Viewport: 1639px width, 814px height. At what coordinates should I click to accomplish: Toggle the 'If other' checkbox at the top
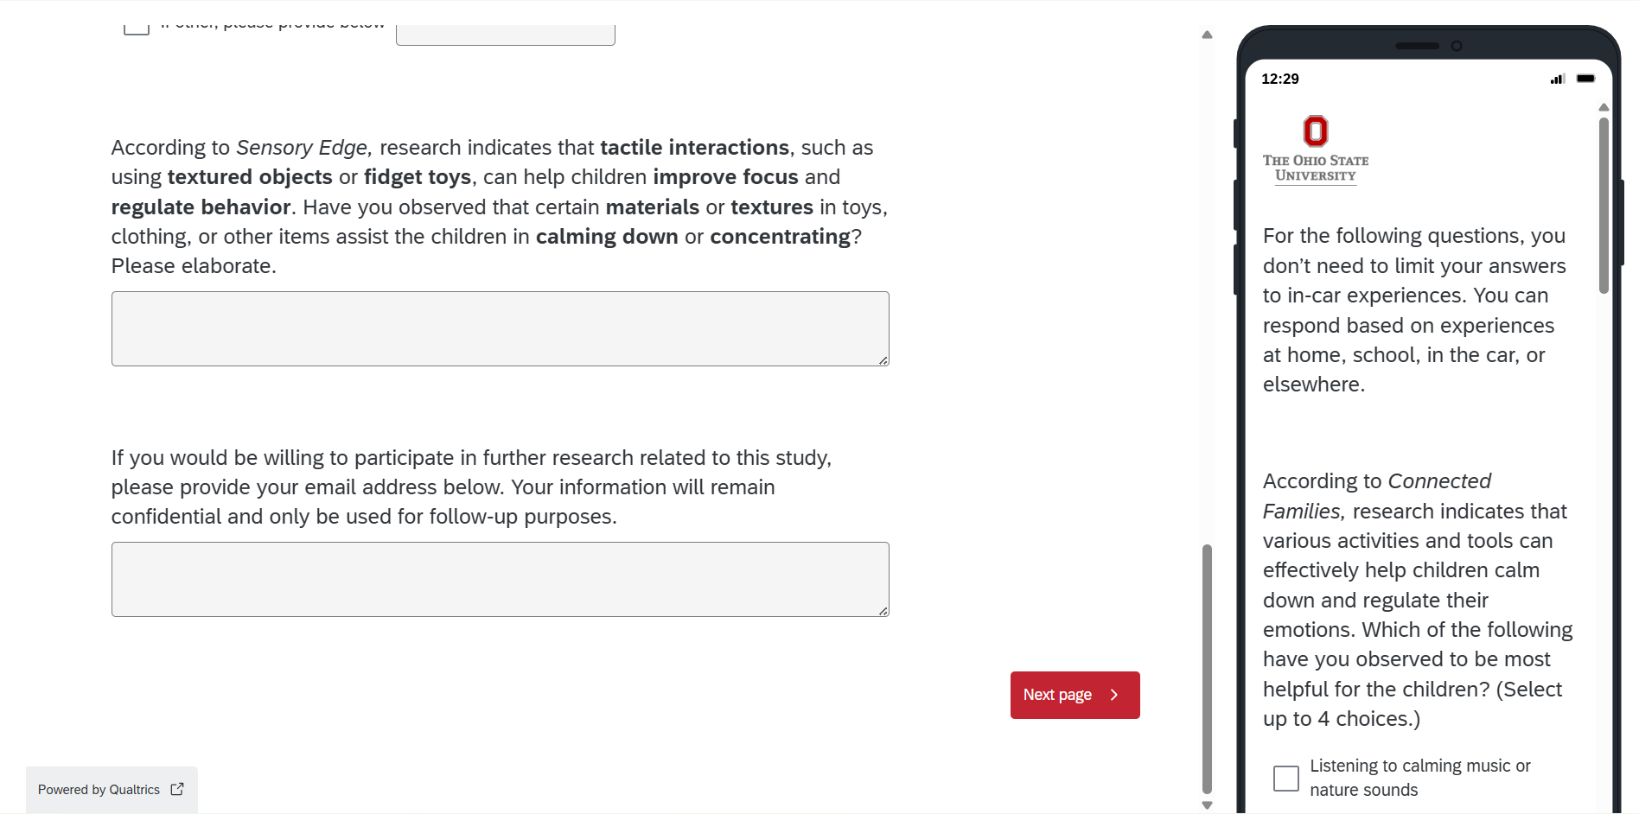pyautogui.click(x=136, y=27)
